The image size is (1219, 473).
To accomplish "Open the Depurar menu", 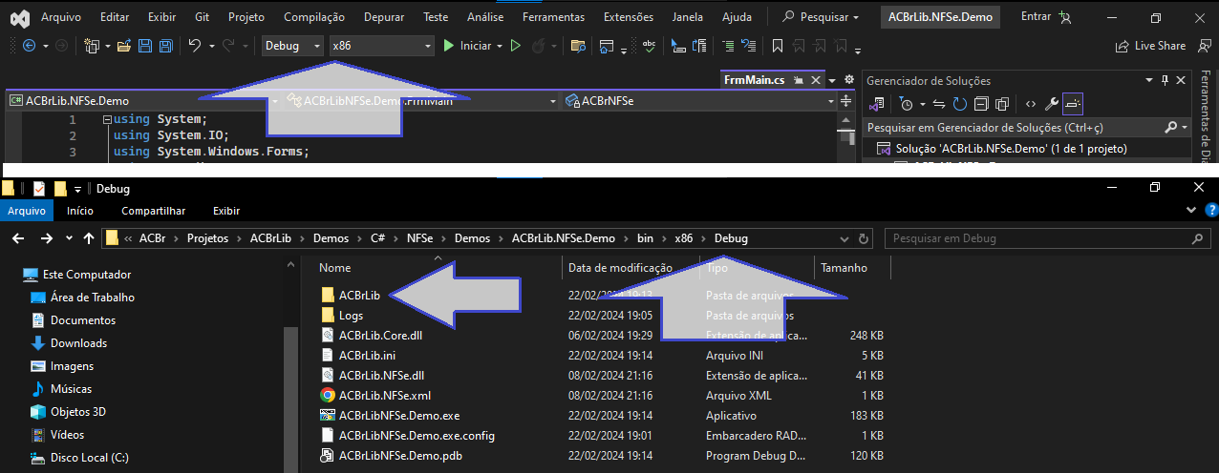I will coord(383,17).
